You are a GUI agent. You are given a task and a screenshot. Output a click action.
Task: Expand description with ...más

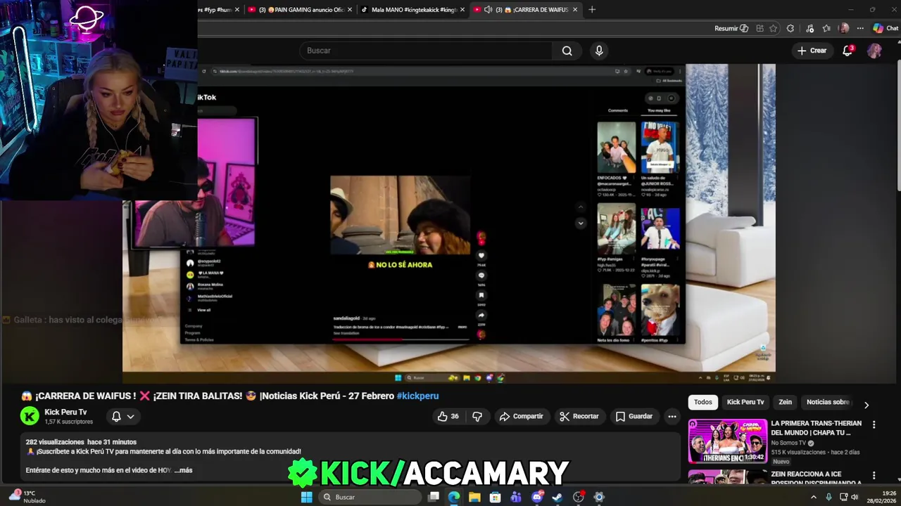click(x=183, y=470)
